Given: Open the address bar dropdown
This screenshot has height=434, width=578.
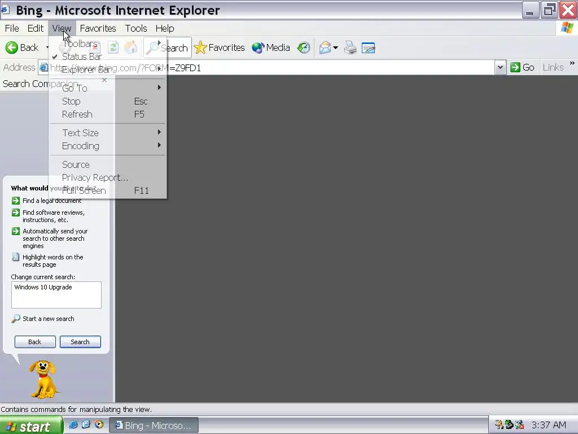Looking at the screenshot, I should click(x=500, y=68).
